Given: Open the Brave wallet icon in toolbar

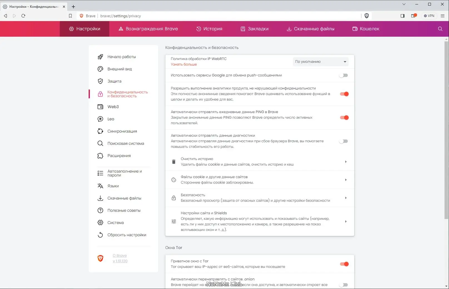Looking at the screenshot, I should coord(414,16).
